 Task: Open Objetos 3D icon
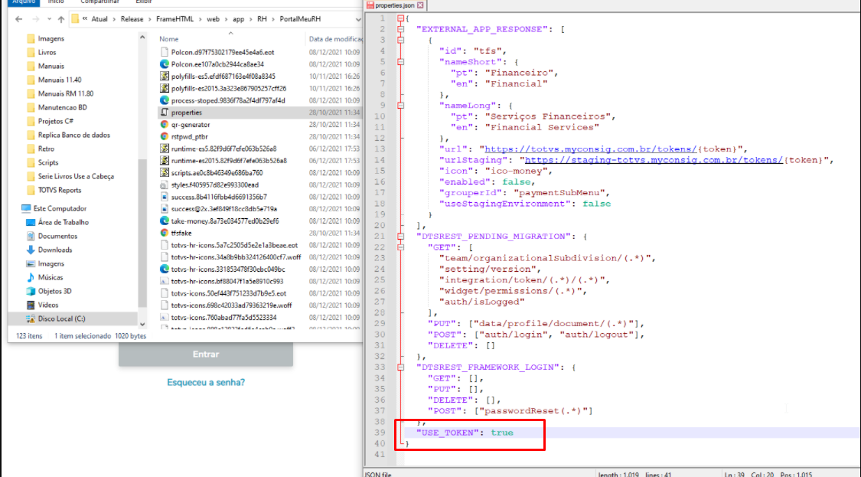coord(31,291)
